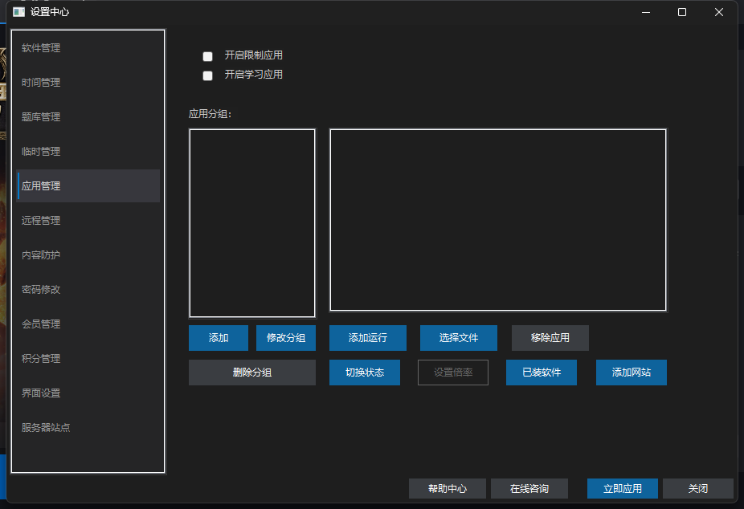Click inside the large application list box
This screenshot has height=509, width=744.
coord(498,220)
